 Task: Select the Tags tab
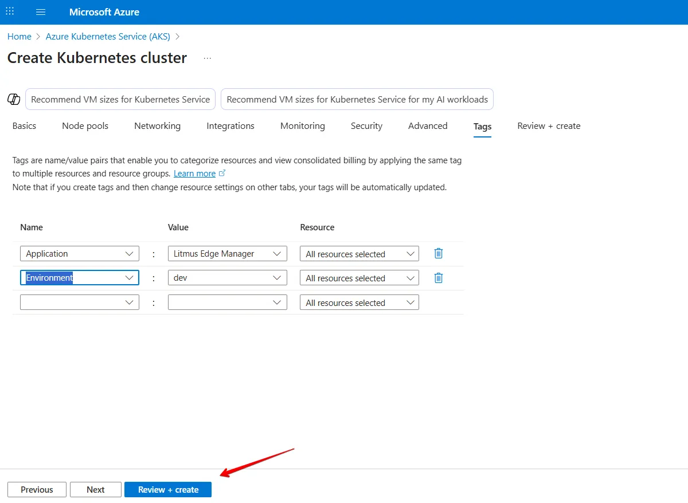click(x=482, y=127)
